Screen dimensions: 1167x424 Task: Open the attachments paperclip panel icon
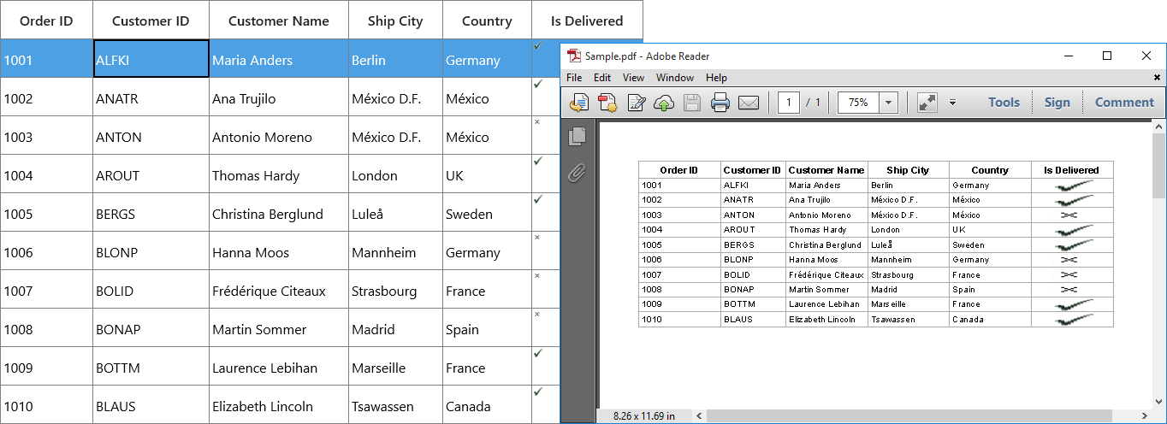point(578,174)
